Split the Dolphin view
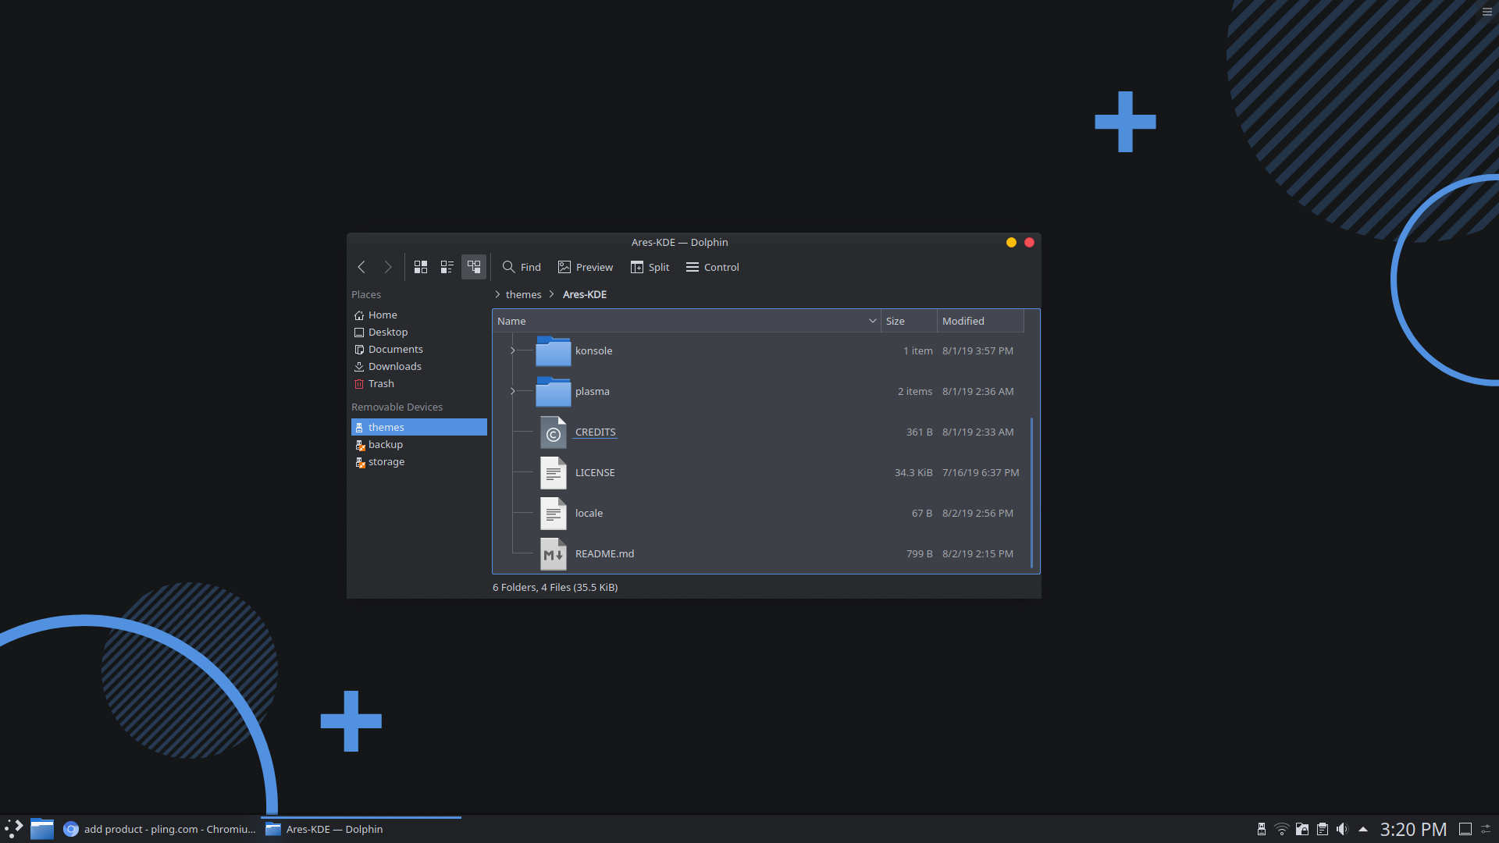Image resolution: width=1499 pixels, height=843 pixels. tap(650, 267)
